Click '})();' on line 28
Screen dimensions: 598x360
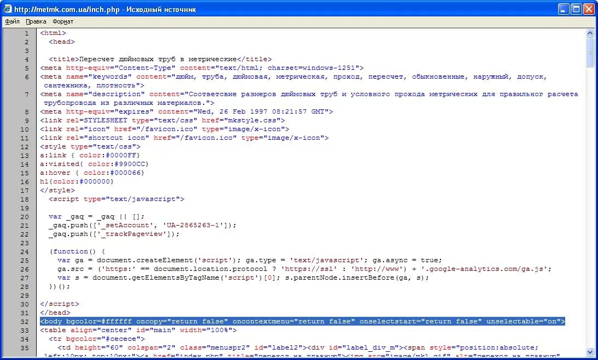(x=60, y=287)
